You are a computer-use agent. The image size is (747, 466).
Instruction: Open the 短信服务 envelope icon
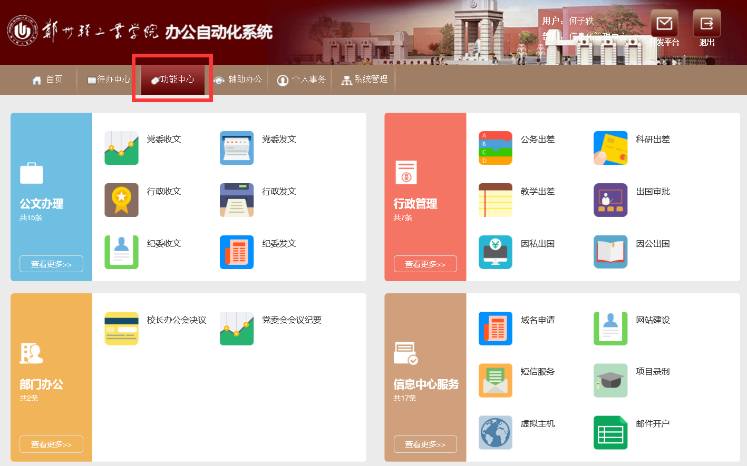tap(495, 380)
